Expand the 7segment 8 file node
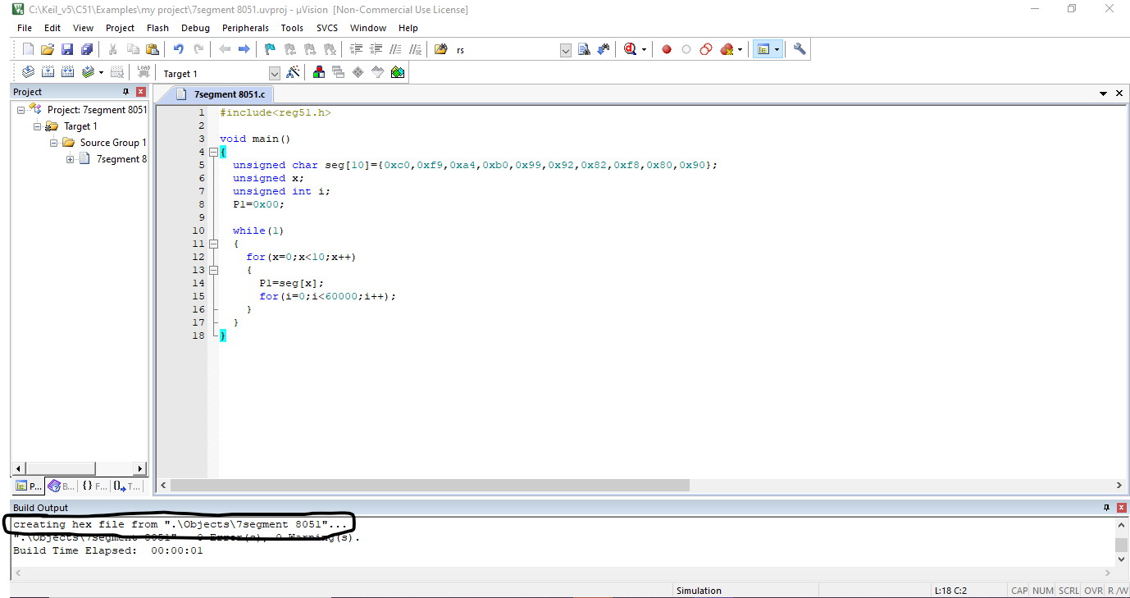 point(69,158)
